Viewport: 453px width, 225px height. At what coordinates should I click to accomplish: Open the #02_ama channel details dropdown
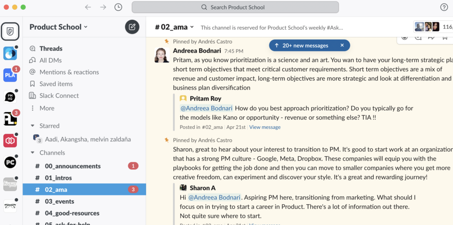(174, 27)
